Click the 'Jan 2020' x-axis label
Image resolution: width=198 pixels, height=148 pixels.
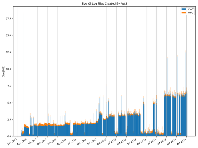[12, 141]
